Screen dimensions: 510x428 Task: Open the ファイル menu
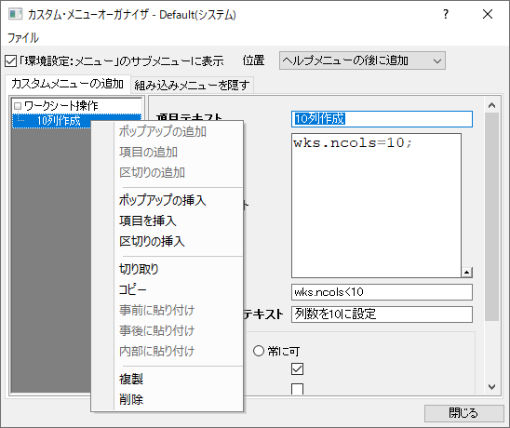click(x=22, y=38)
